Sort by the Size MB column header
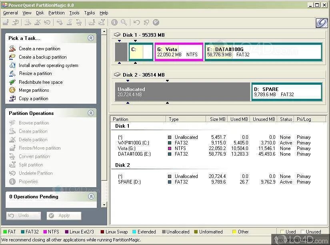This screenshot has width=330, height=245. tap(218, 119)
